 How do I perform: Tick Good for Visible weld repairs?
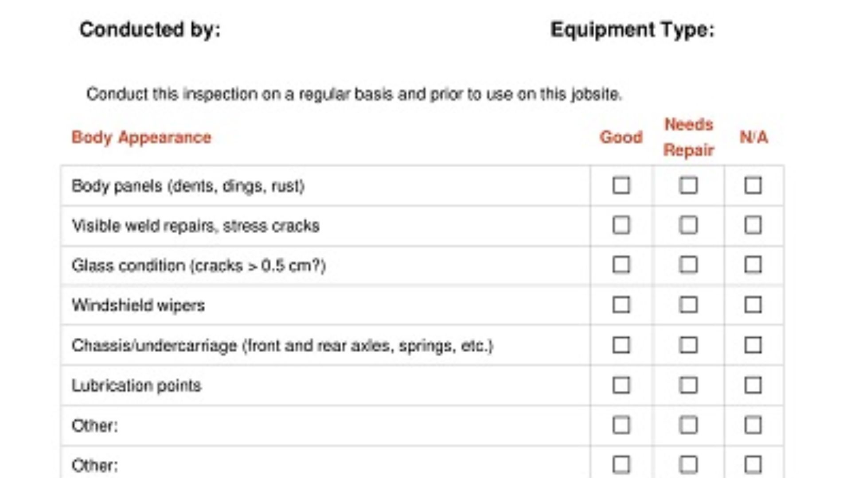(x=621, y=225)
